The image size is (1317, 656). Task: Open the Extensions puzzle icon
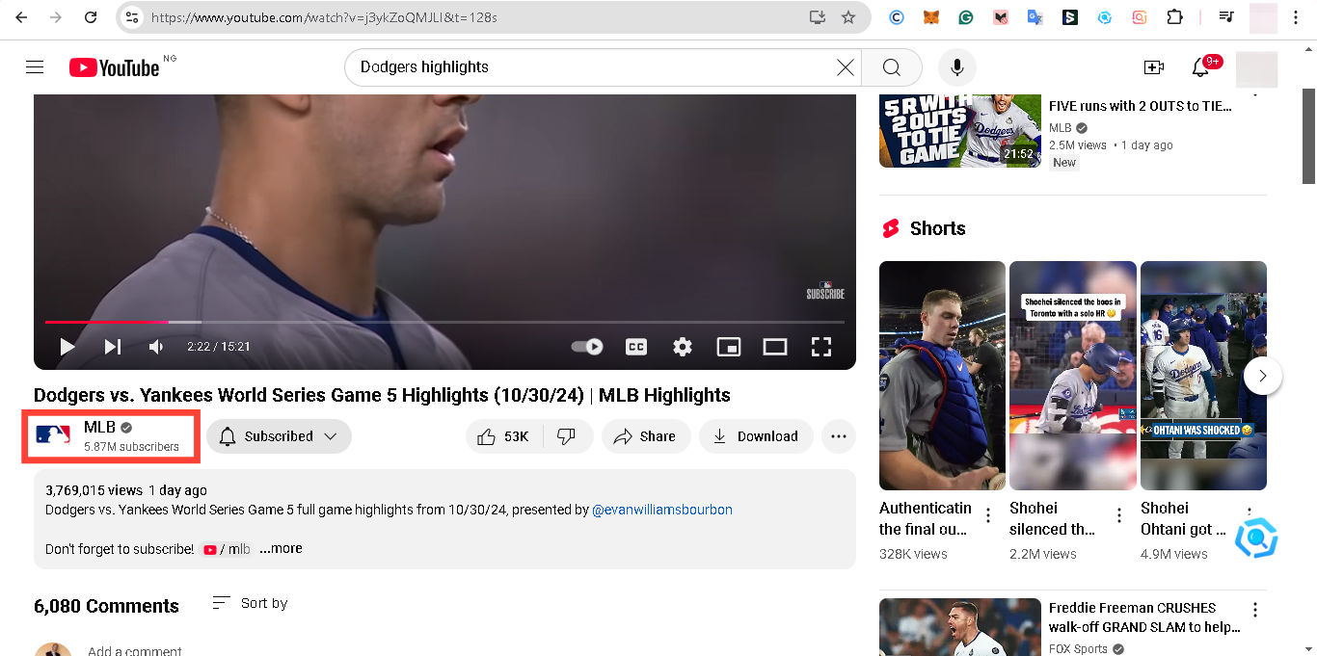click(1174, 17)
